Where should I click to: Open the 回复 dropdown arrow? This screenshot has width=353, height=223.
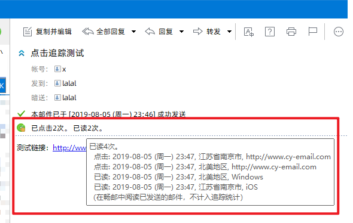point(181,32)
